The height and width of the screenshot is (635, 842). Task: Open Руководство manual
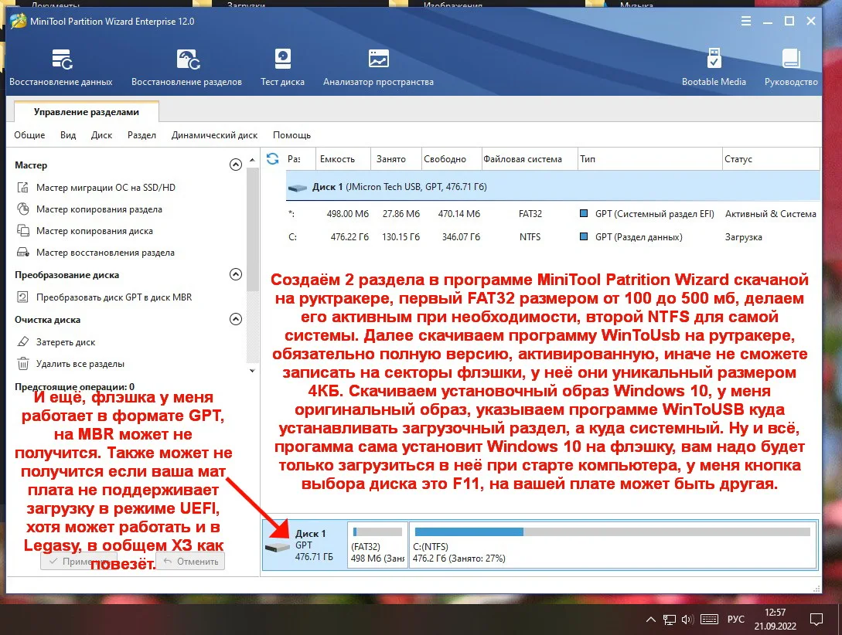click(791, 67)
